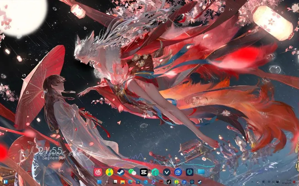
Task: Open the teal power-ring app in dock
Action: pyautogui.click(x=190, y=172)
